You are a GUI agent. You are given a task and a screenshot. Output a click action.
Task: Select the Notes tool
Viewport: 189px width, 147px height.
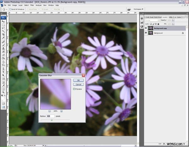[3, 82]
